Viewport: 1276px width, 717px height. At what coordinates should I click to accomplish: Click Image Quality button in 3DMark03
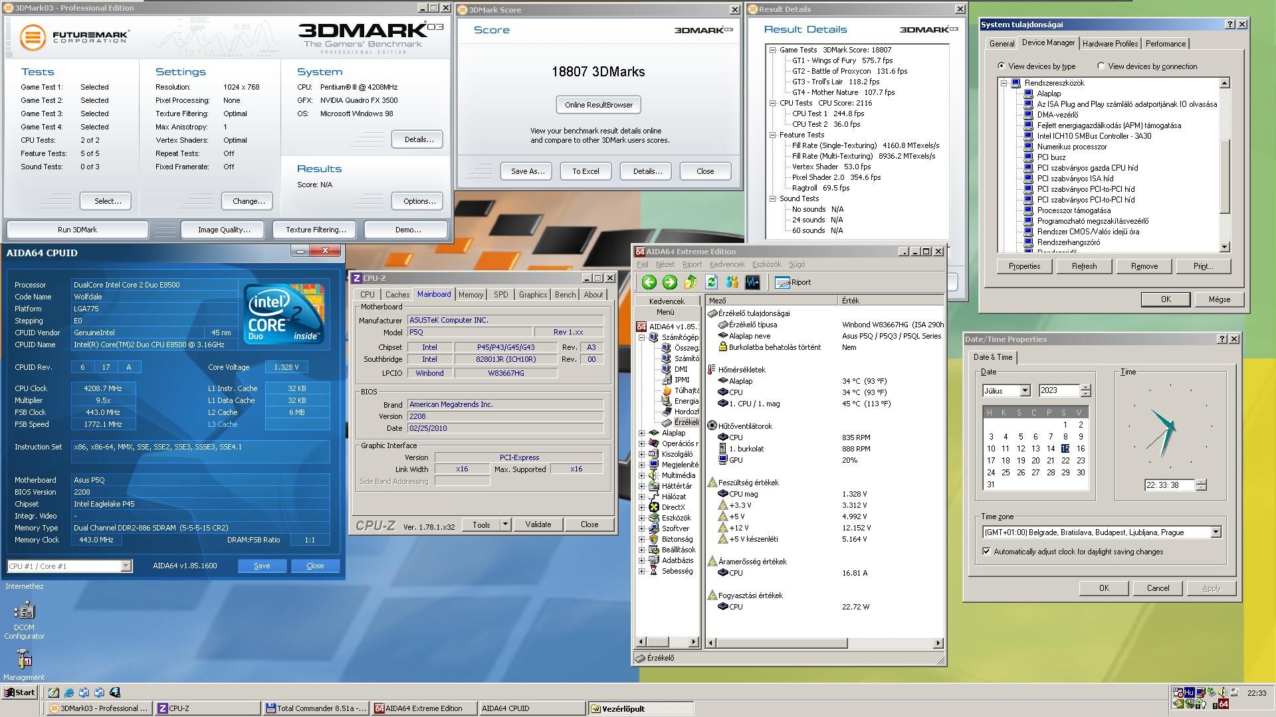click(x=224, y=230)
